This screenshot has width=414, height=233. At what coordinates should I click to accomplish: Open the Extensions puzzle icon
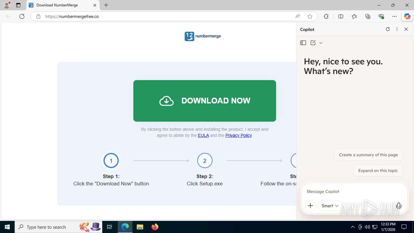326,16
